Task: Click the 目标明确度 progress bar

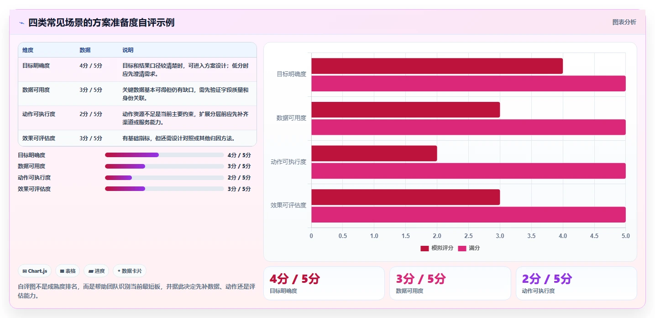Action: [x=164, y=155]
